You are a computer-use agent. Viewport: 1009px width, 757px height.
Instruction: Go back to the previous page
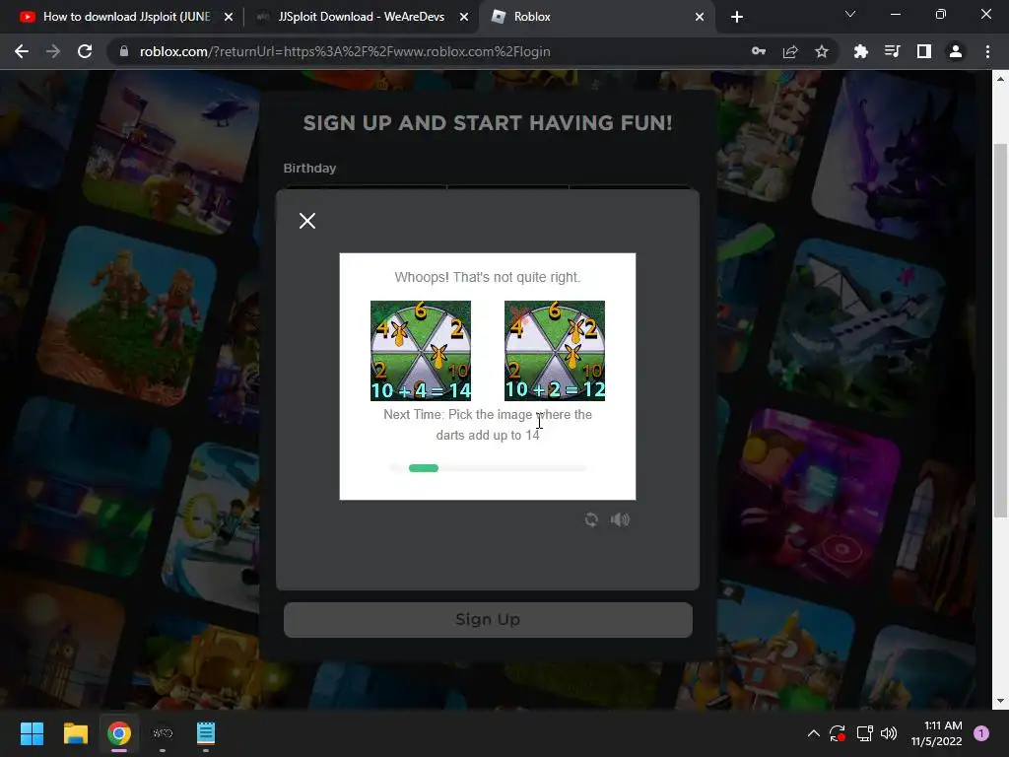(22, 51)
